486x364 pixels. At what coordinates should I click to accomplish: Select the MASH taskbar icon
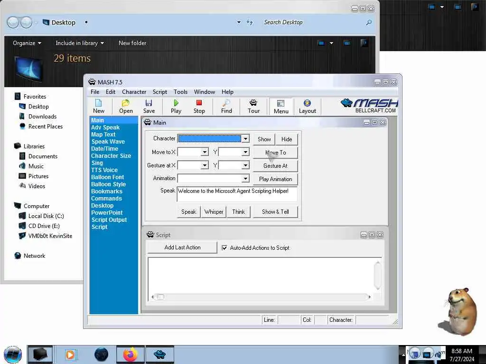point(160,355)
